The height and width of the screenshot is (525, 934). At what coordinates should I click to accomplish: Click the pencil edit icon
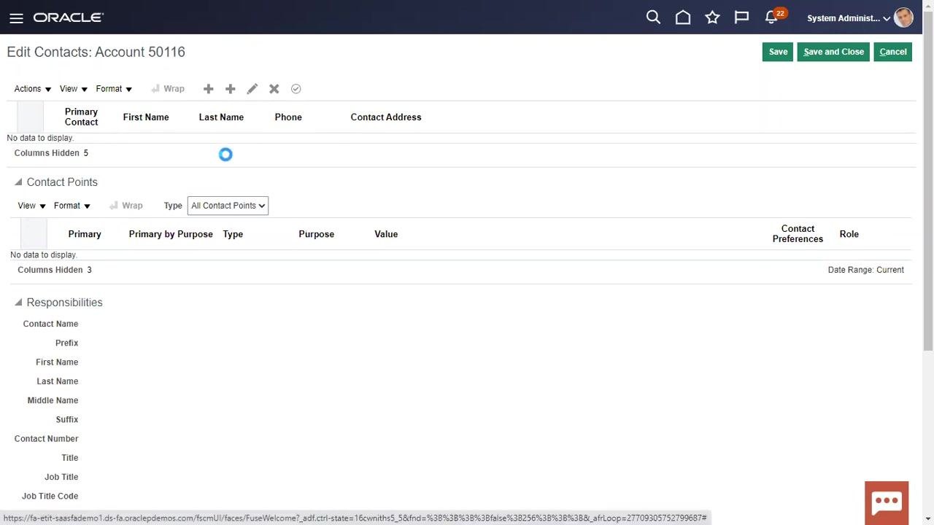point(252,89)
